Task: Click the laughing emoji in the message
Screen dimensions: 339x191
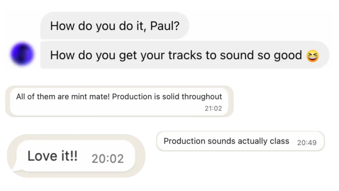Action: pos(313,56)
